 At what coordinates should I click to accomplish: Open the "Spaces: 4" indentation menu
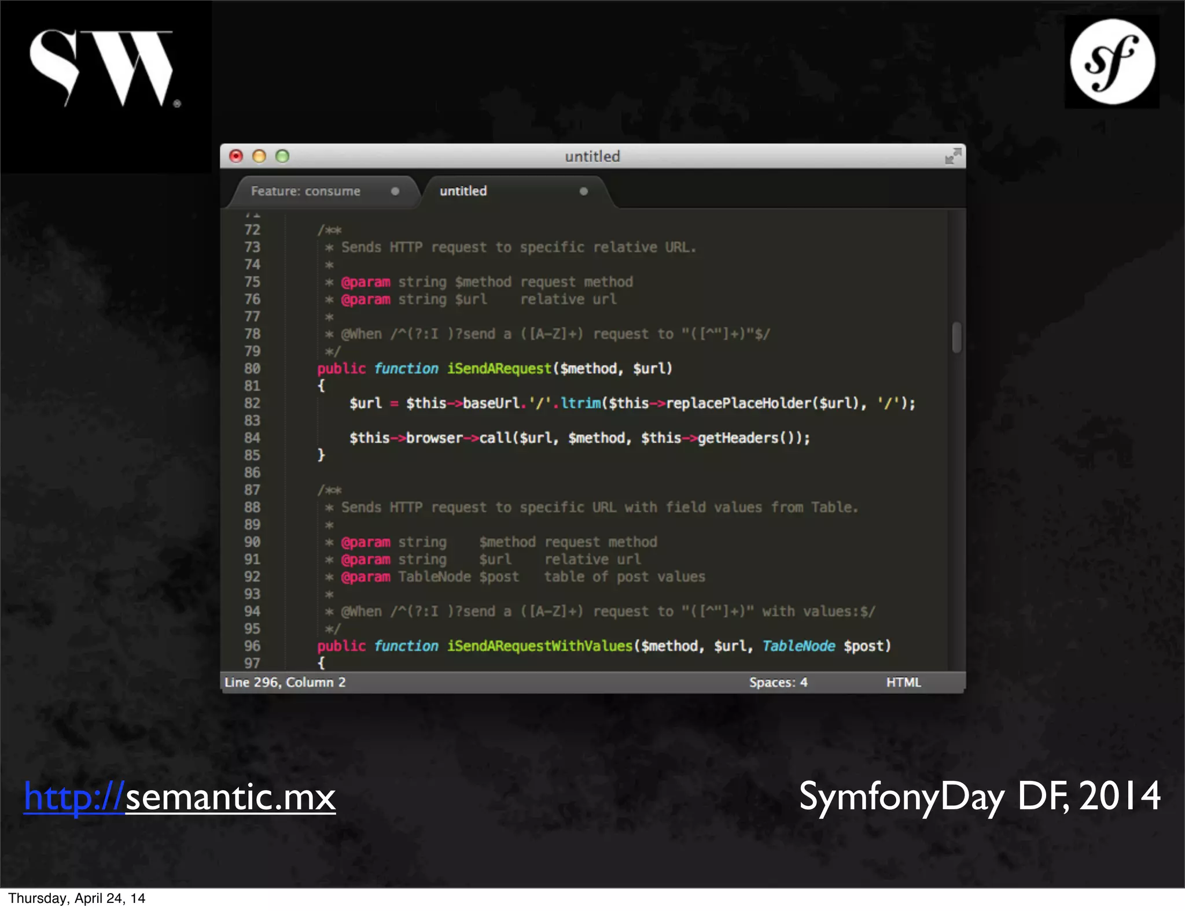(x=778, y=682)
